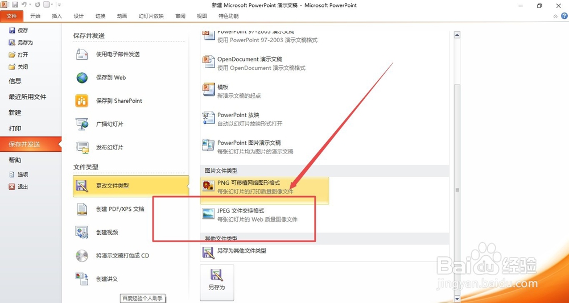Image resolution: width=569 pixels, height=303 pixels.
Task: Click the 使用 PowerPoint 97-2003 演示文稿格式 description
Action: [x=267, y=40]
